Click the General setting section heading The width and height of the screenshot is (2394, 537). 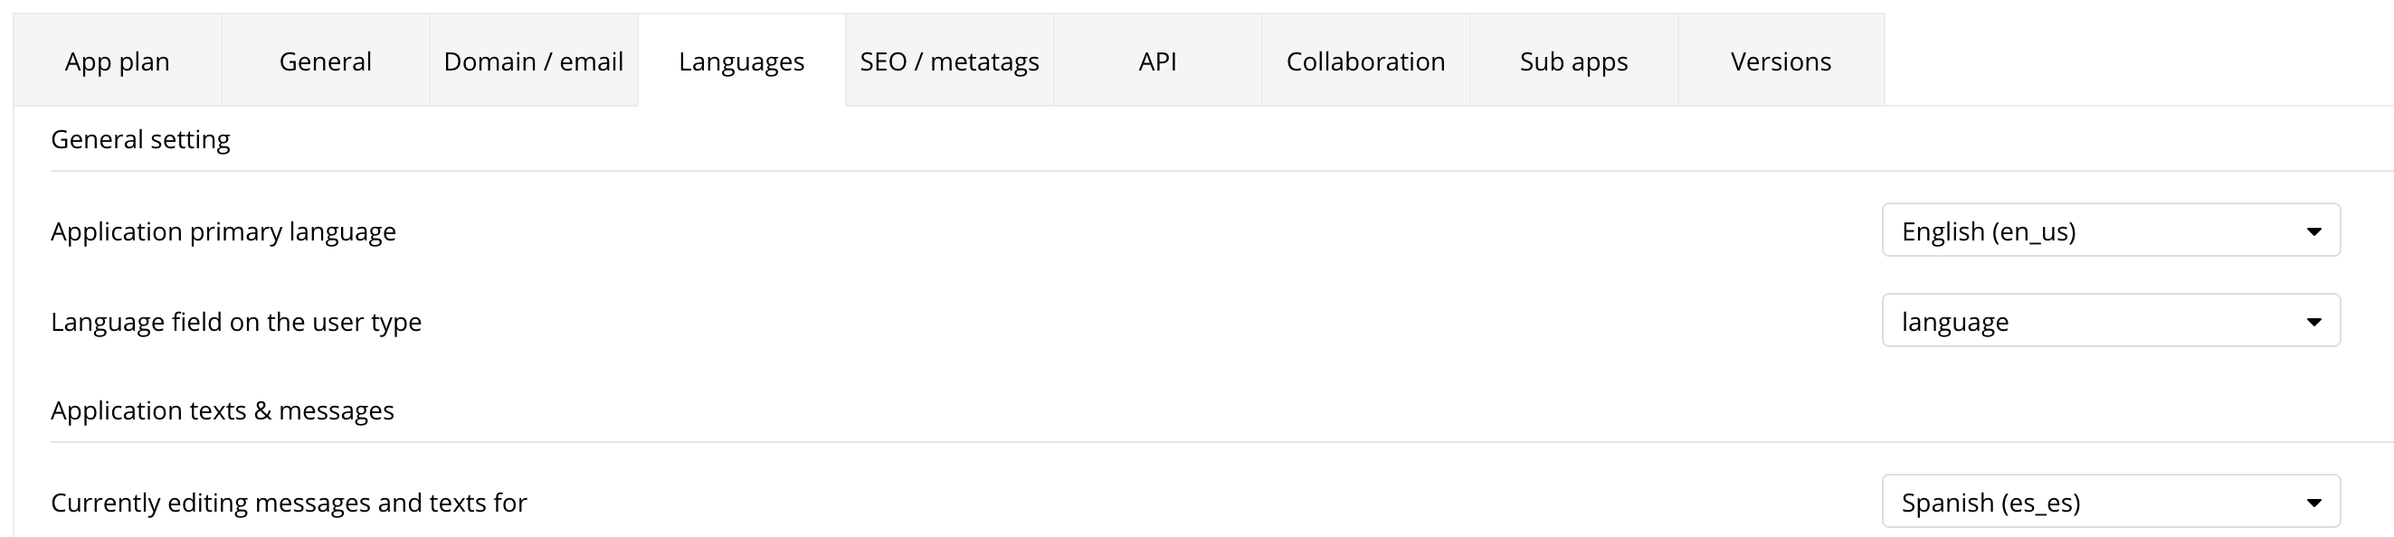(140, 139)
